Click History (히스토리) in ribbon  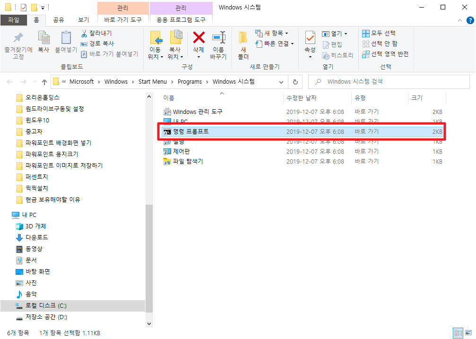coord(338,56)
